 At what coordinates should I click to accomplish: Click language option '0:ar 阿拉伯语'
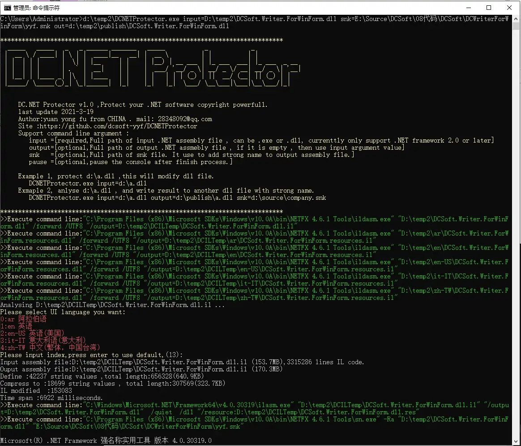click(23, 319)
